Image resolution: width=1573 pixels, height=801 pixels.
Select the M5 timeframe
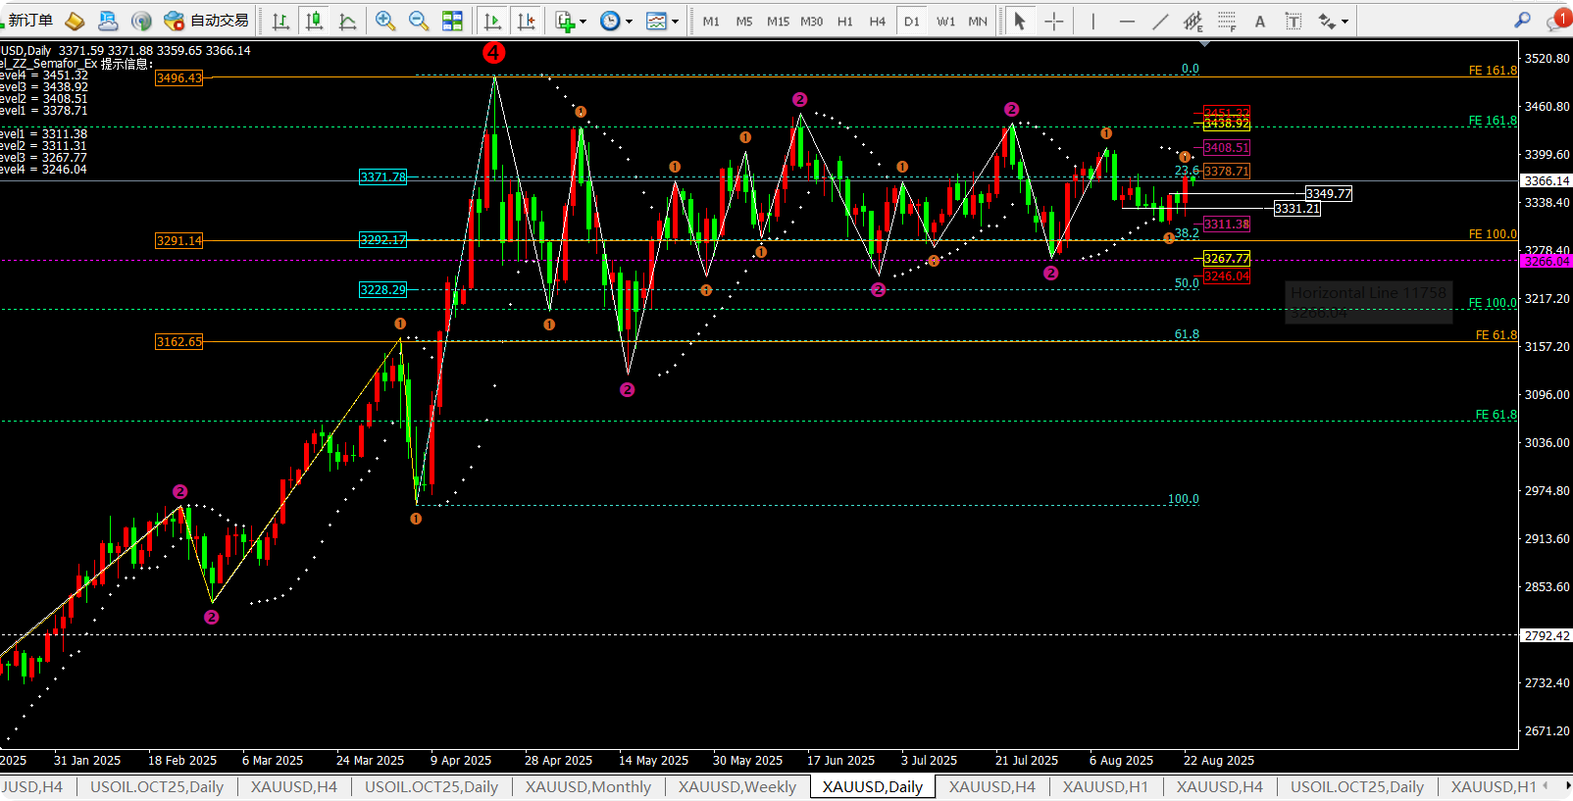pyautogui.click(x=744, y=21)
